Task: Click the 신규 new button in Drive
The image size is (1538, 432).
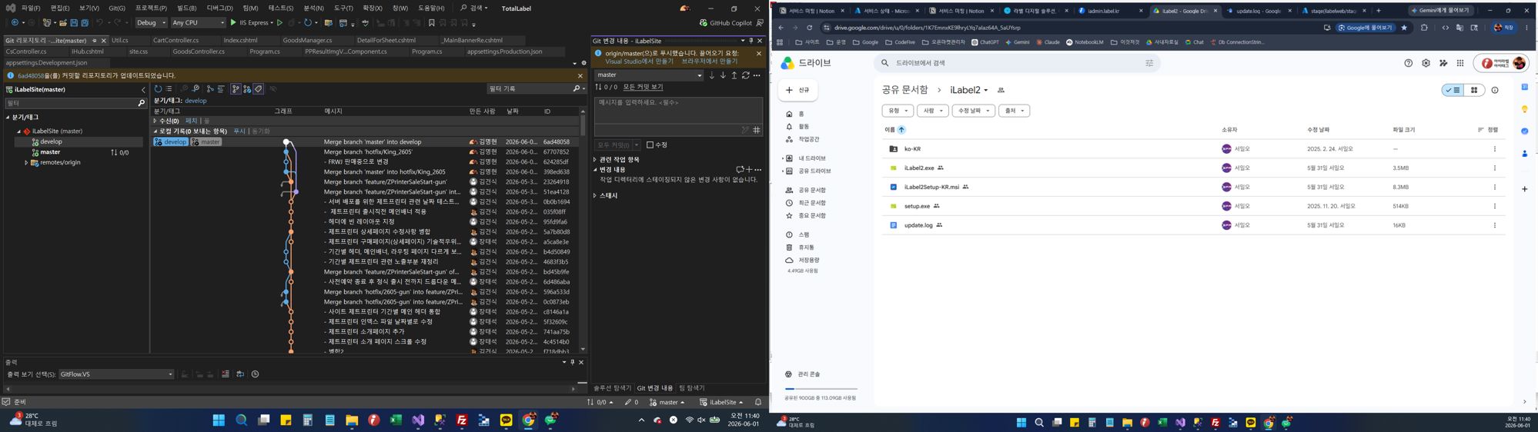Action: click(797, 90)
